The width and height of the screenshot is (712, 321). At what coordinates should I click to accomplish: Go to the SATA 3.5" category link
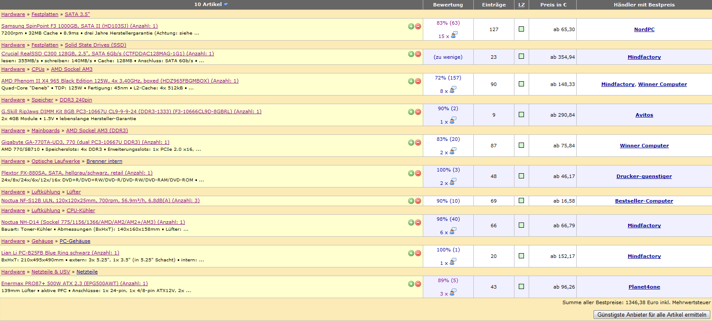tap(77, 14)
